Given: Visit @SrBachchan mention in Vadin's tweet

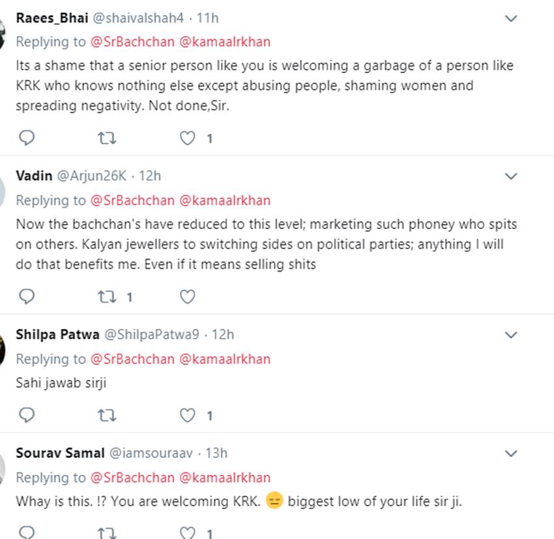Looking at the screenshot, I should (132, 200).
